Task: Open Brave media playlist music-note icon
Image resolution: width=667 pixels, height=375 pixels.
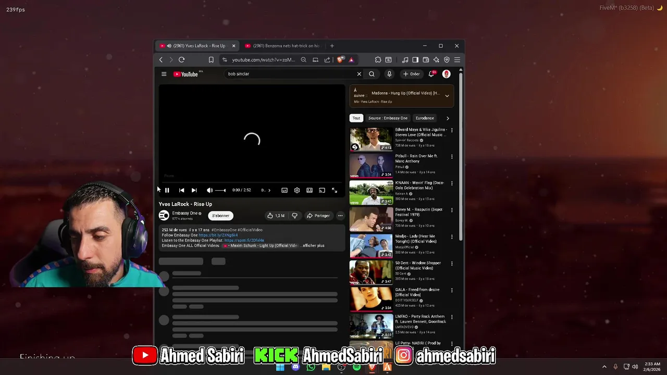Action: click(405, 60)
